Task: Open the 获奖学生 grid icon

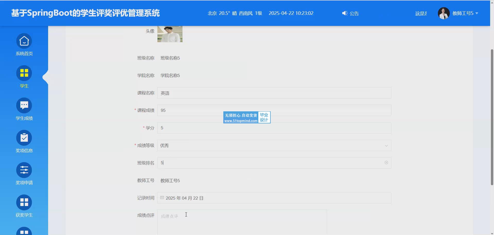Action: 24,202
